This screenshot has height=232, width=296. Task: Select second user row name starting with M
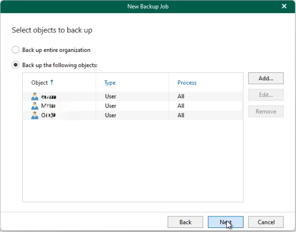(x=48, y=106)
